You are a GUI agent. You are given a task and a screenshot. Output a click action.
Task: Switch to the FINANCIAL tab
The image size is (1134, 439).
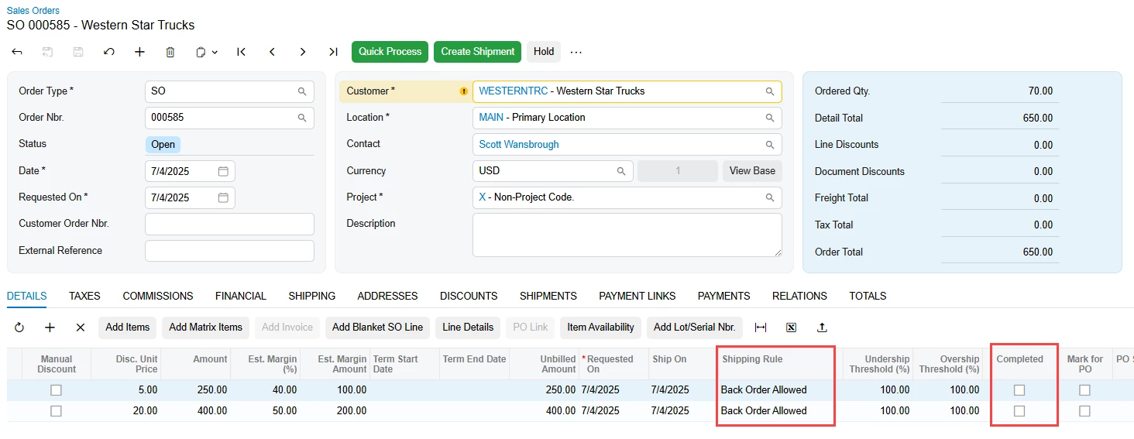click(x=241, y=296)
